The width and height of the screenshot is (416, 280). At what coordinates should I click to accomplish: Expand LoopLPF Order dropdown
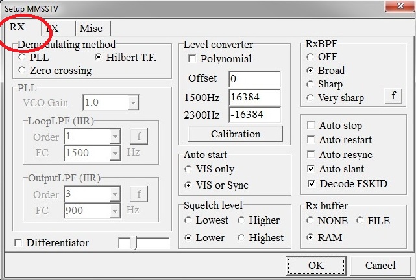[x=115, y=137]
